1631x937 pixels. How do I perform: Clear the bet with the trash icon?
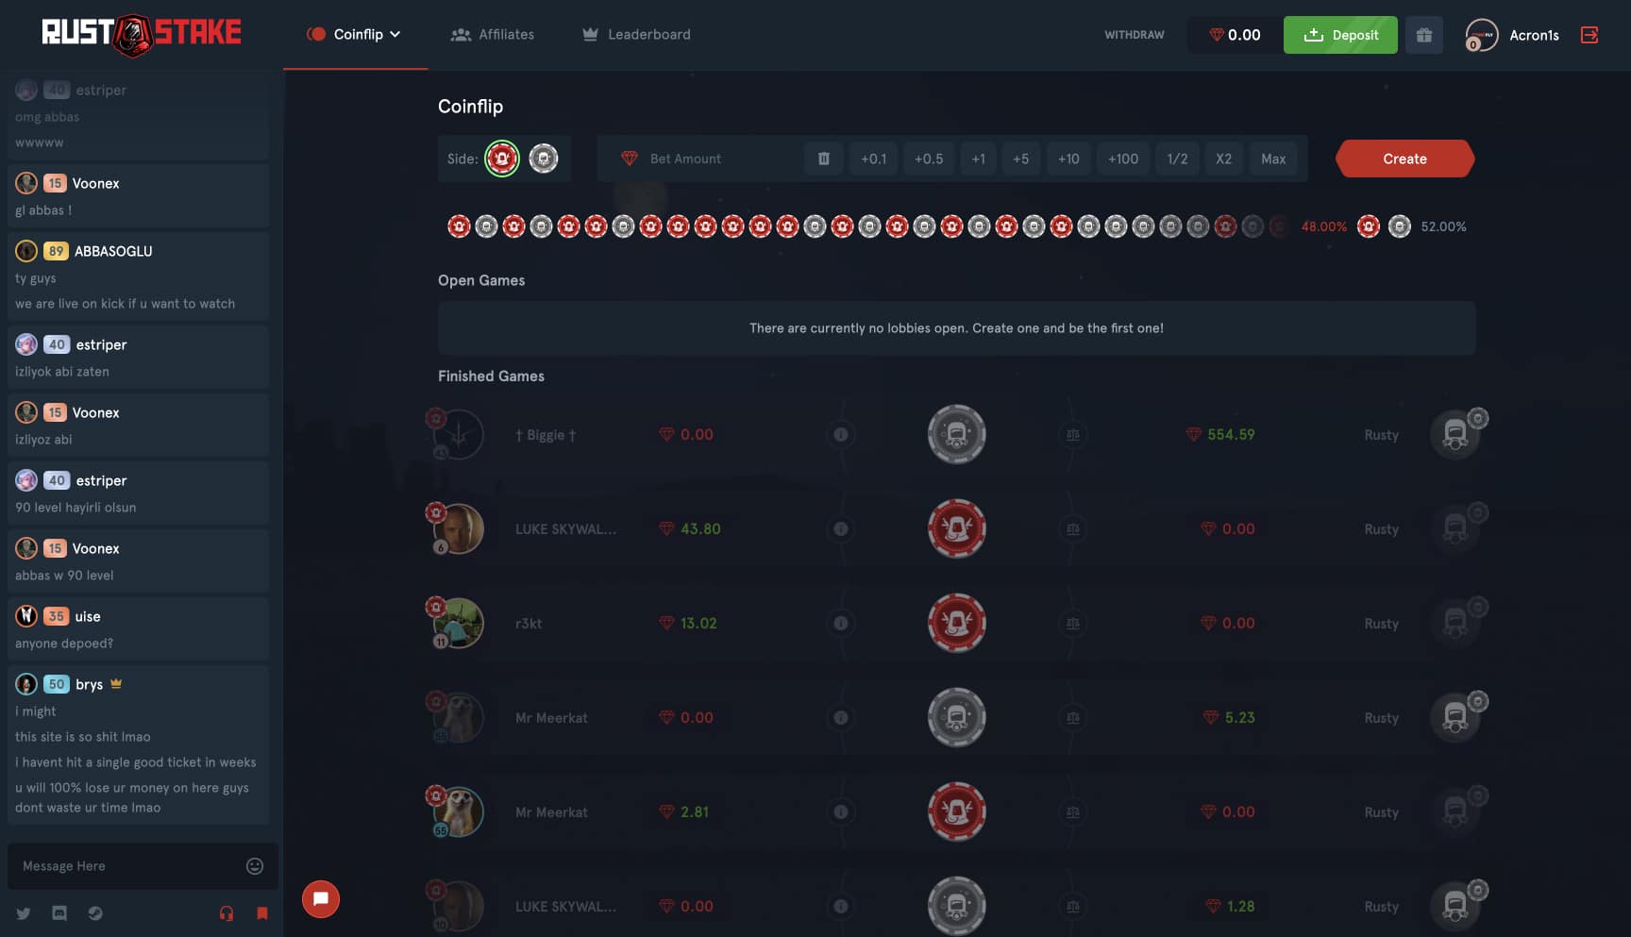point(824,159)
